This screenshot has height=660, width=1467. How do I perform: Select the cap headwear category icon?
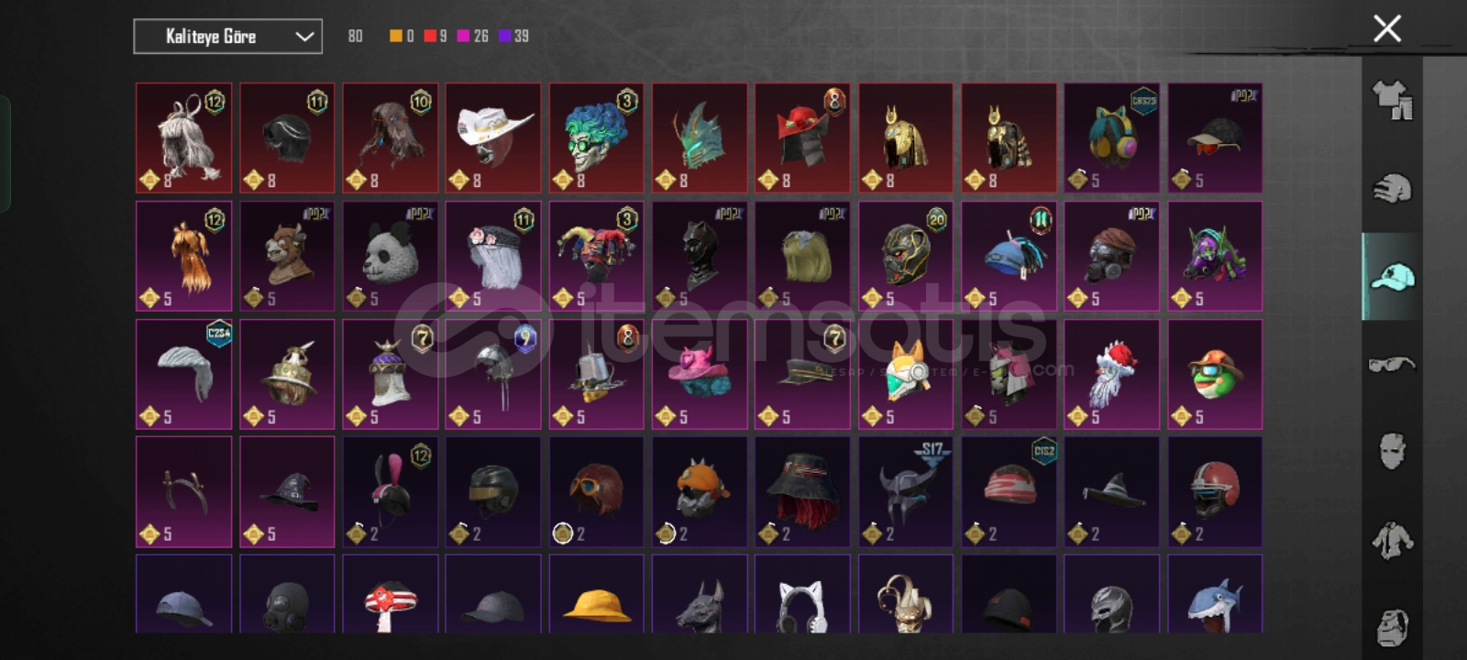click(1392, 276)
